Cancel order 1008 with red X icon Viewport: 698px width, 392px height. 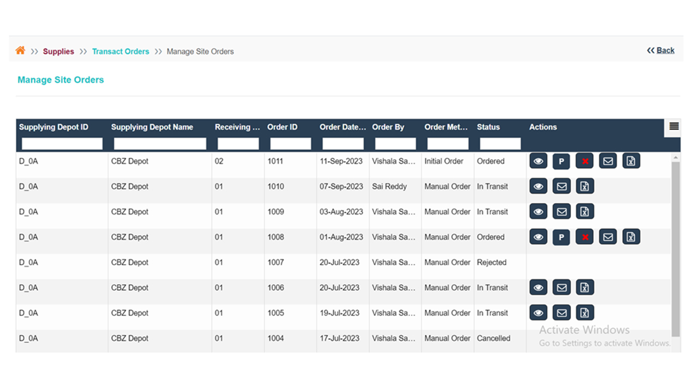(x=585, y=237)
